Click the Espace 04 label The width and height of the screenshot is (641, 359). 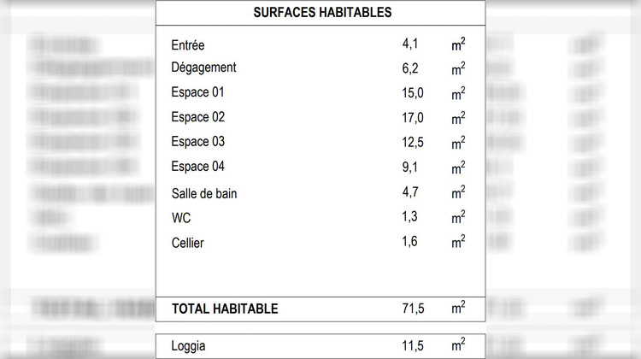198,167
